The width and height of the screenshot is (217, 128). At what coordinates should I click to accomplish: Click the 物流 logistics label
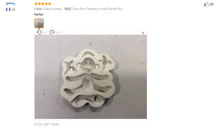pyautogui.click(x=67, y=9)
